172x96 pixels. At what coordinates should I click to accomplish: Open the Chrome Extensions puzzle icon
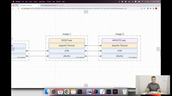point(150,8)
